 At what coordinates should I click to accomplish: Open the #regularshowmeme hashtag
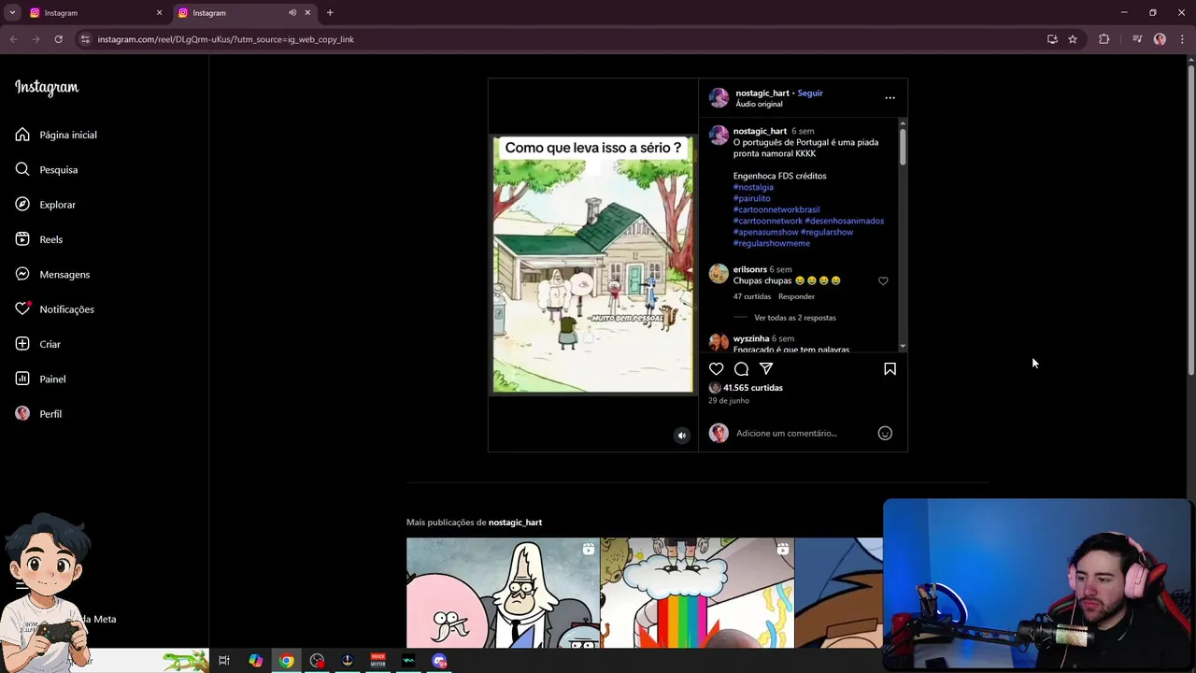pos(772,243)
